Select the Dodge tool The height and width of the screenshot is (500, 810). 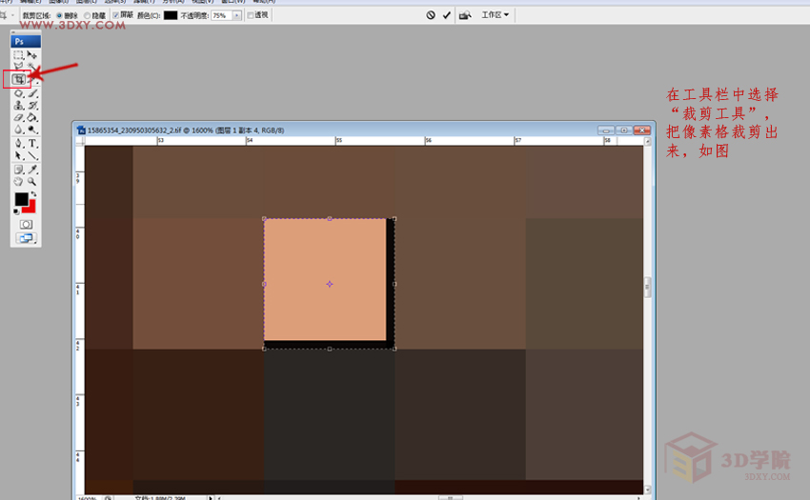(32, 130)
